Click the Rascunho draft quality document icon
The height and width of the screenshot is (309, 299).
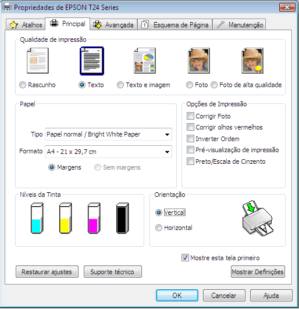pos(38,60)
